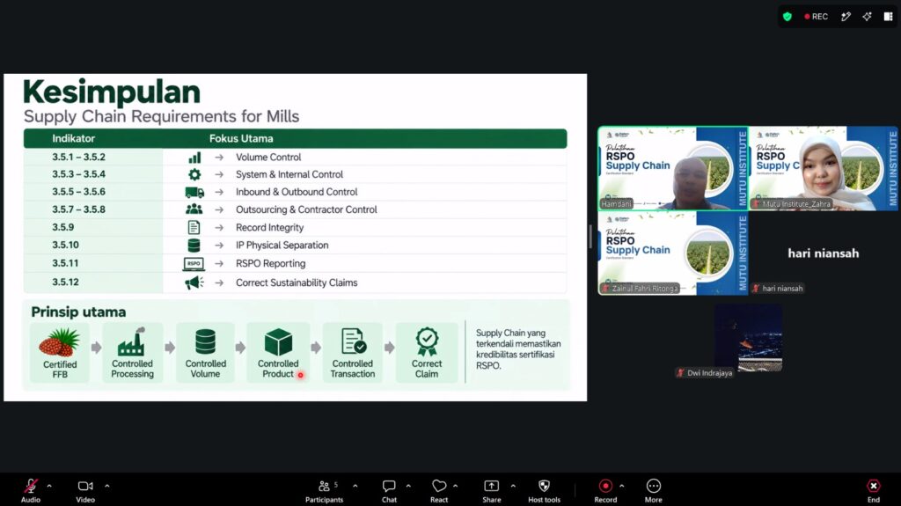Click the "RSPO Reporting" text
901x506 pixels.
[x=271, y=264]
